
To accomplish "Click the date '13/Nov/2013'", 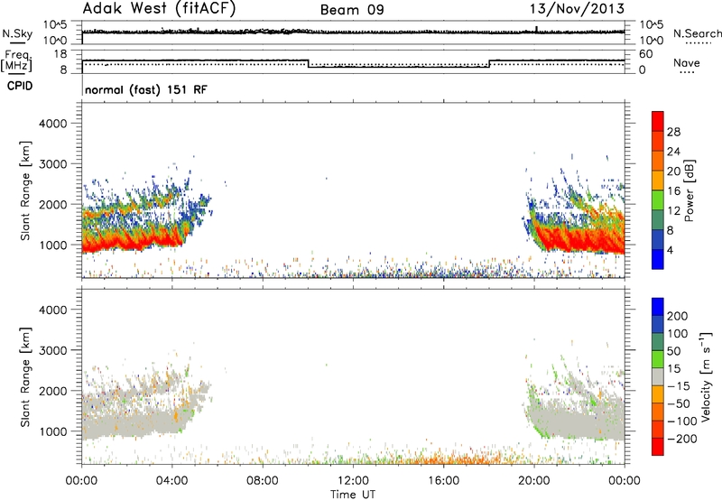I will point(577,9).
